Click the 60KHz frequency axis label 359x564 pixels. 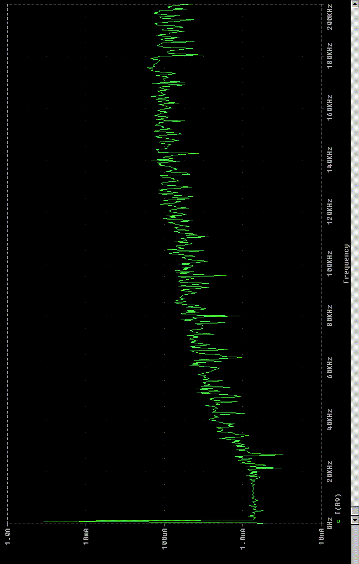(330, 368)
